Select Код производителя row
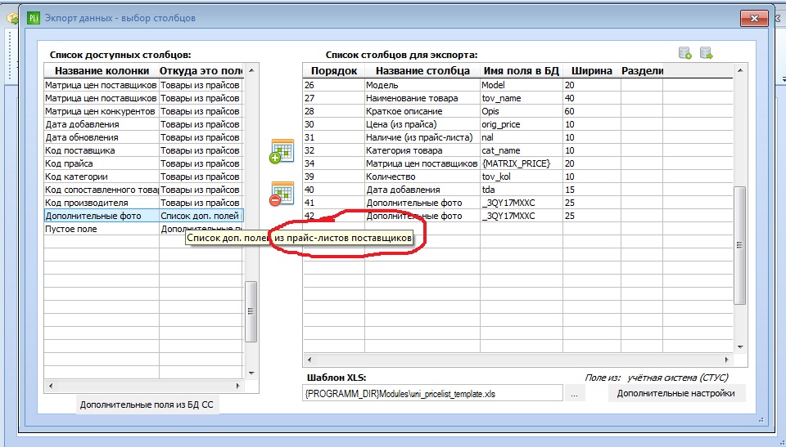The height and width of the screenshot is (447, 786). (x=144, y=202)
